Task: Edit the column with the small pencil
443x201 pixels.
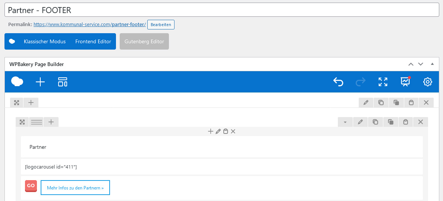Action: 218,132
